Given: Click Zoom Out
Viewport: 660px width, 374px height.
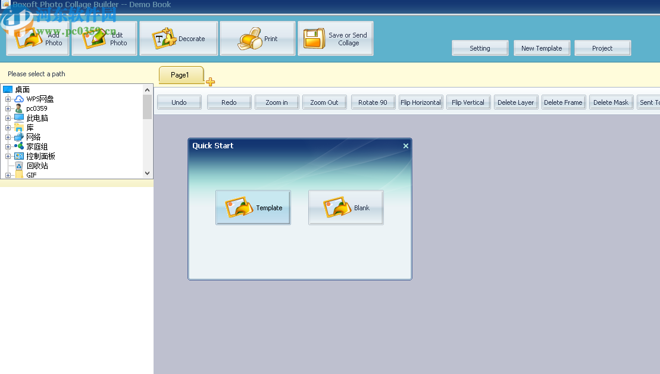Looking at the screenshot, I should pyautogui.click(x=324, y=102).
